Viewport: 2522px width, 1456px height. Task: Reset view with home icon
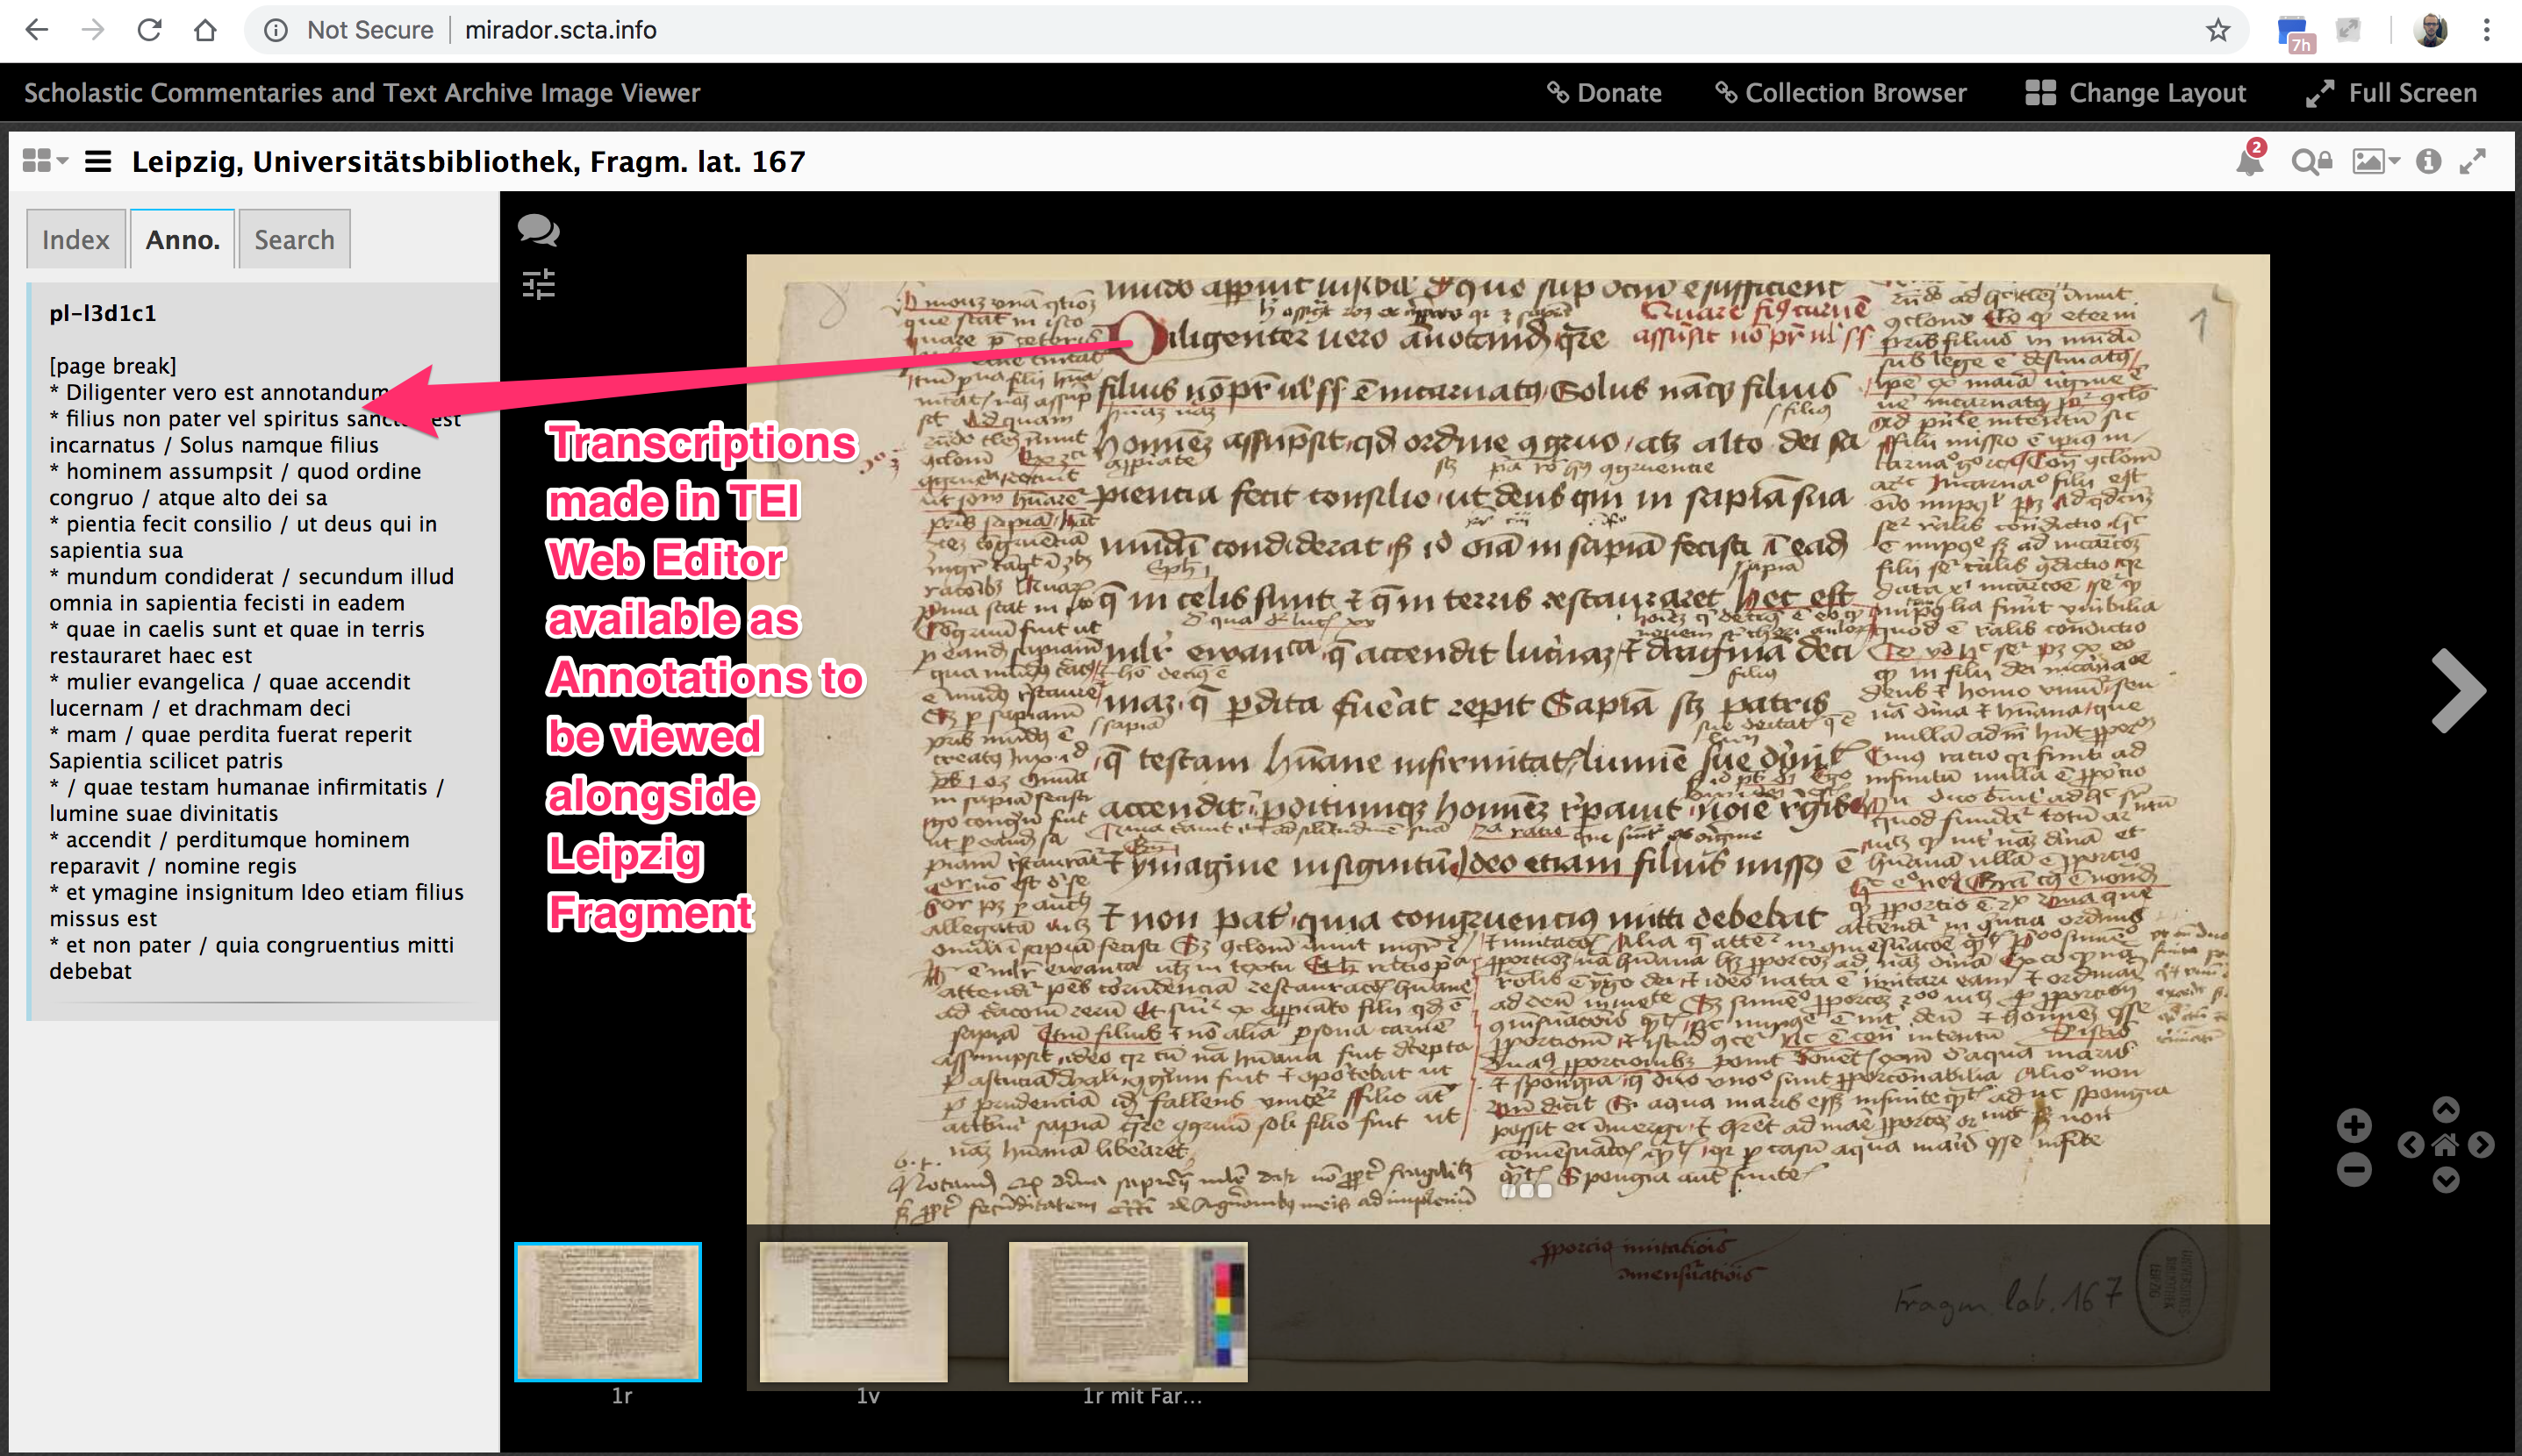point(2445,1145)
